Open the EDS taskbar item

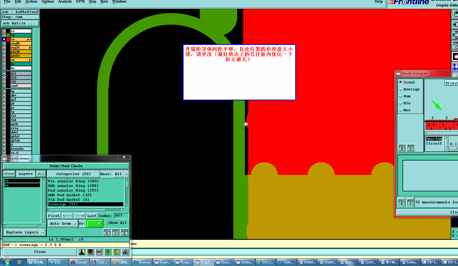(x=266, y=262)
